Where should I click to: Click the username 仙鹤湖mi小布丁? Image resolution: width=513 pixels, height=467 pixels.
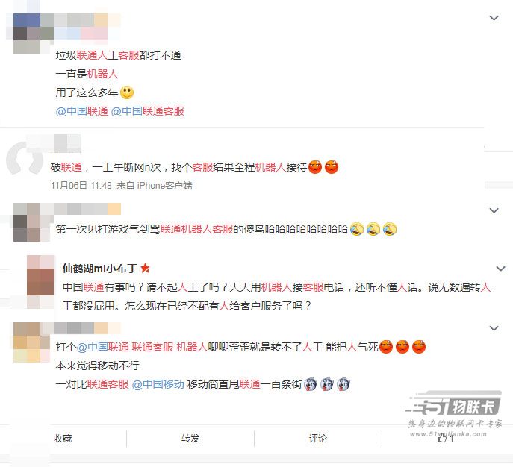[x=99, y=269]
